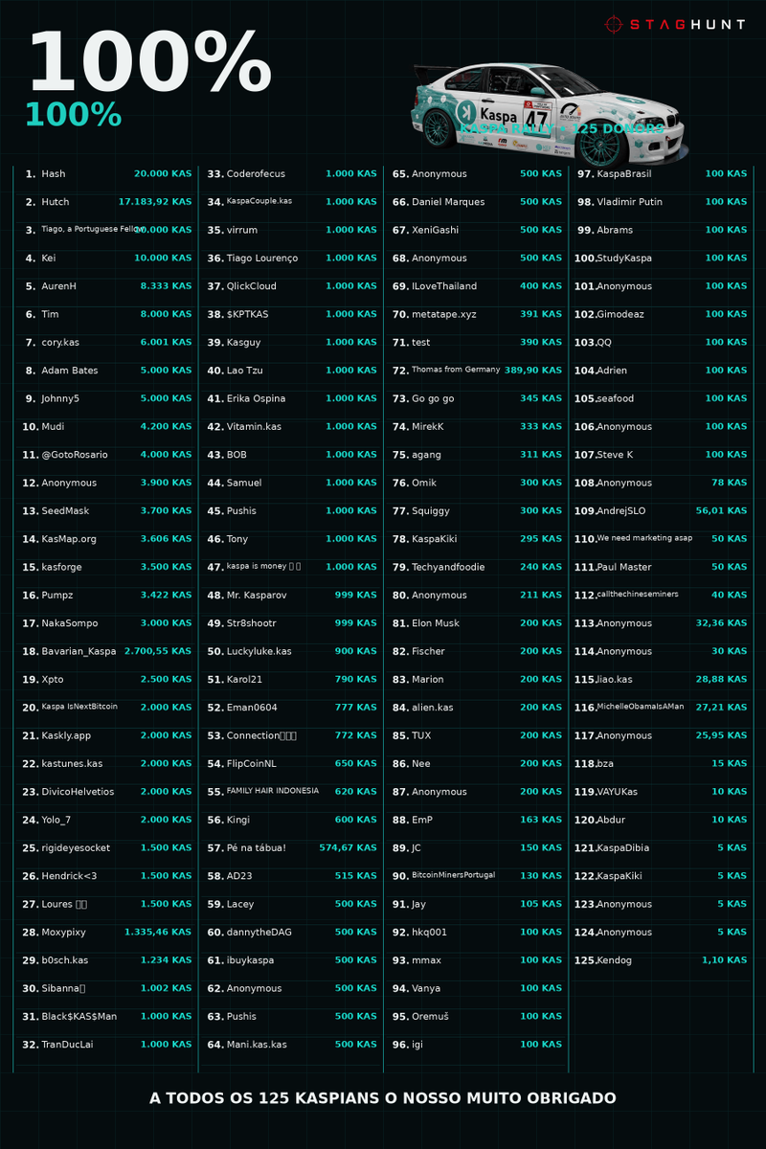This screenshot has width=766, height=1149.
Task: Click donor Hendrick<3
Action: tap(69, 876)
